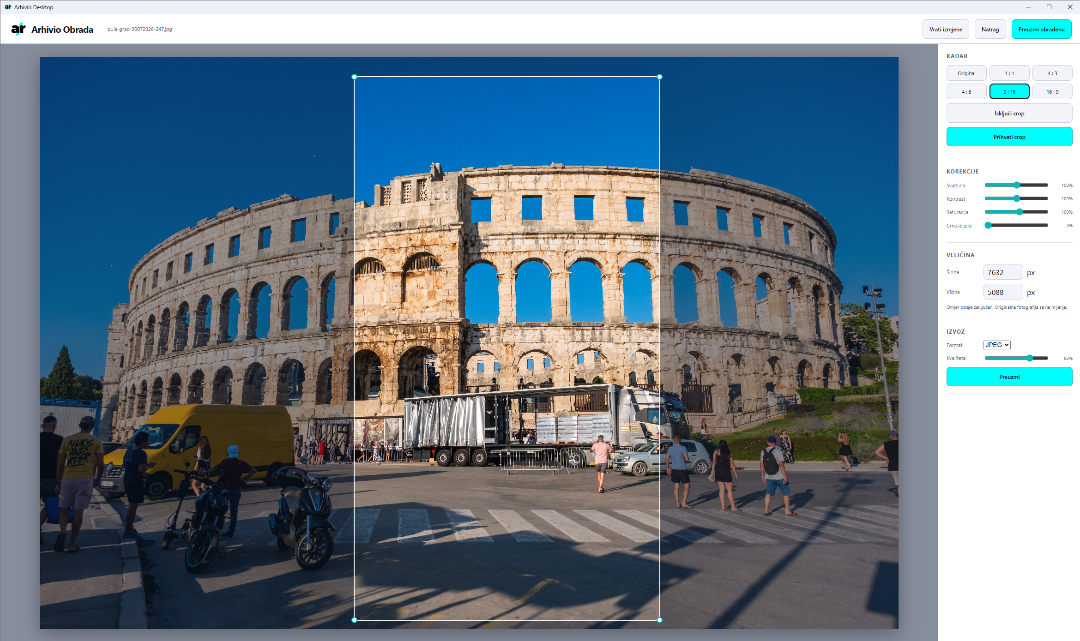This screenshot has height=641, width=1080.
Task: Click bottom-right crop corner handle
Action: (659, 620)
